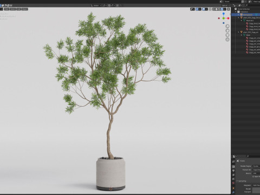Image resolution: width=260 pixels, height=195 pixels.
Task: Open the gizmo settings dropdown arrow
Action: (x=200, y=9)
